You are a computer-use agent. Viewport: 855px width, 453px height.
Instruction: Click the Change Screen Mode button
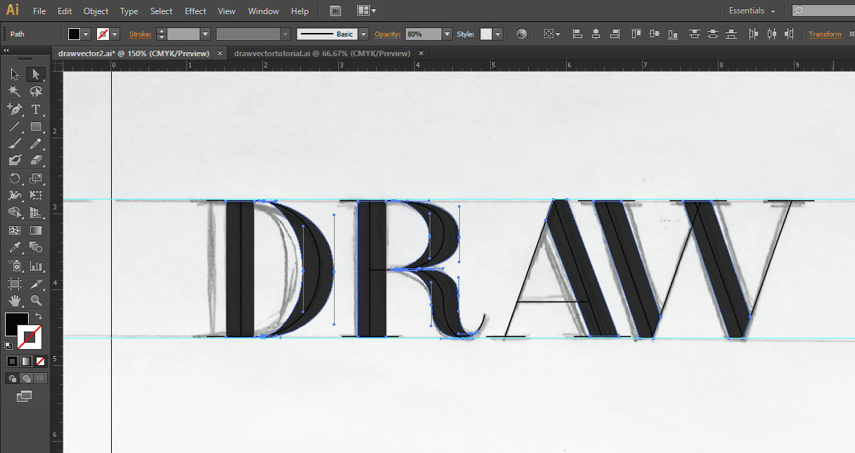(x=25, y=397)
